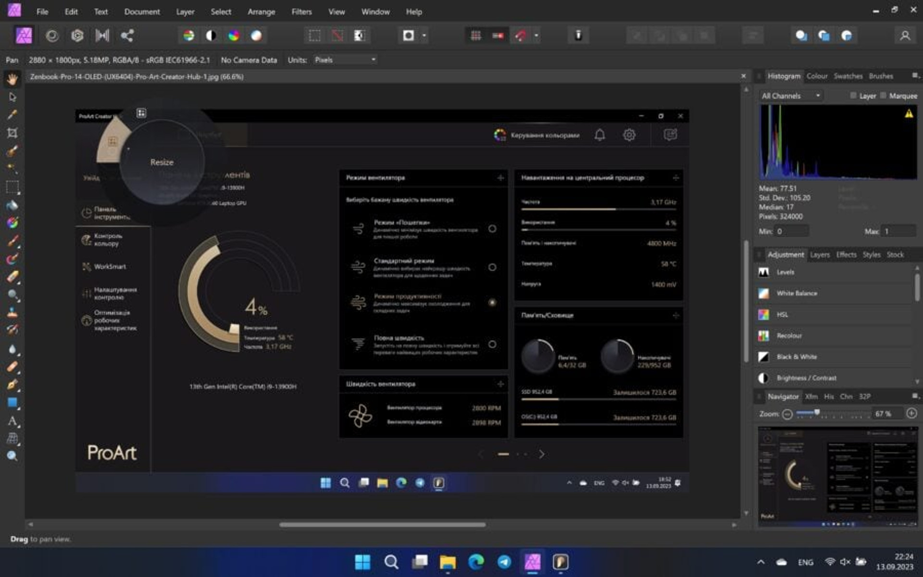This screenshot has height=577, width=923.
Task: Add a Brightness / Contrast adjustment
Action: [x=835, y=378]
